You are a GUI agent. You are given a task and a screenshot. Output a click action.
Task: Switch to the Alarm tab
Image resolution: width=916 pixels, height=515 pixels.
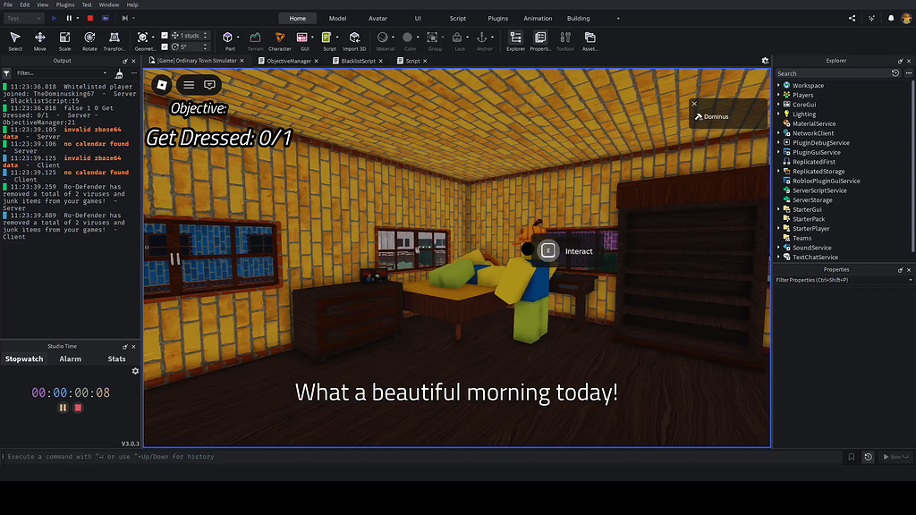tap(71, 358)
